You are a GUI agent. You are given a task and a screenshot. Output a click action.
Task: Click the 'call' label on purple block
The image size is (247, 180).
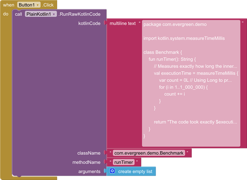[x=18, y=14]
